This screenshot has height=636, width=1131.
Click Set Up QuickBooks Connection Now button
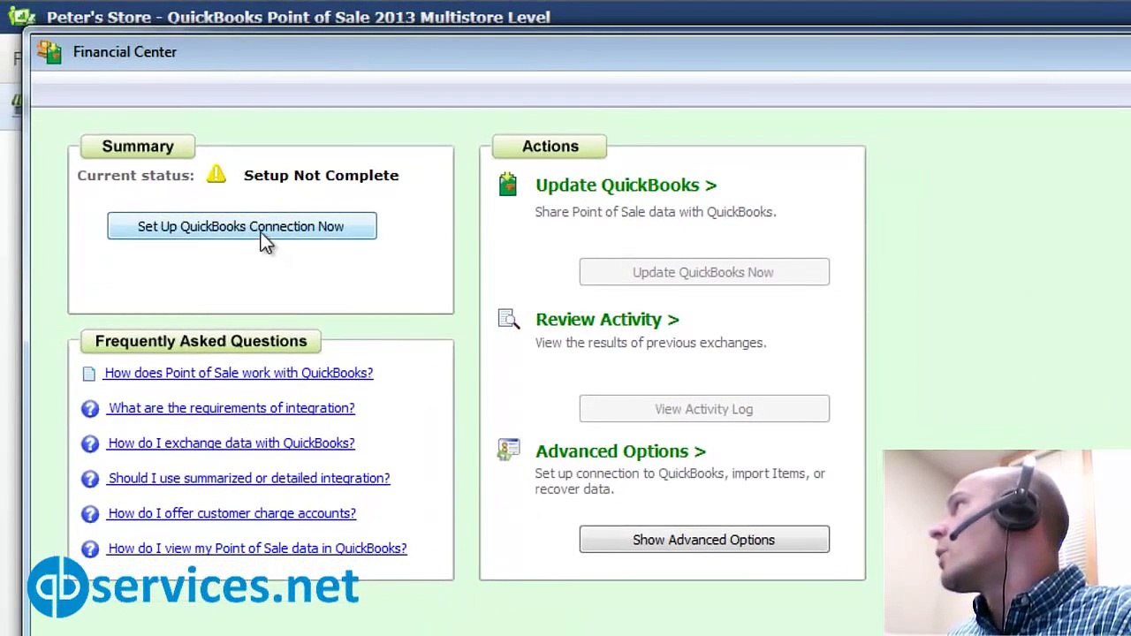click(x=241, y=226)
